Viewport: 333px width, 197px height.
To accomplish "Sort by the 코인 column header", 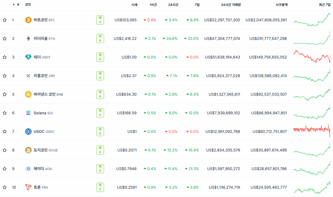I will point(28,5).
